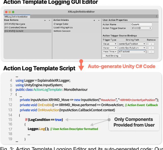Remove the centerEyePosition binding
This screenshot has height=150, width=163.
[151, 44]
